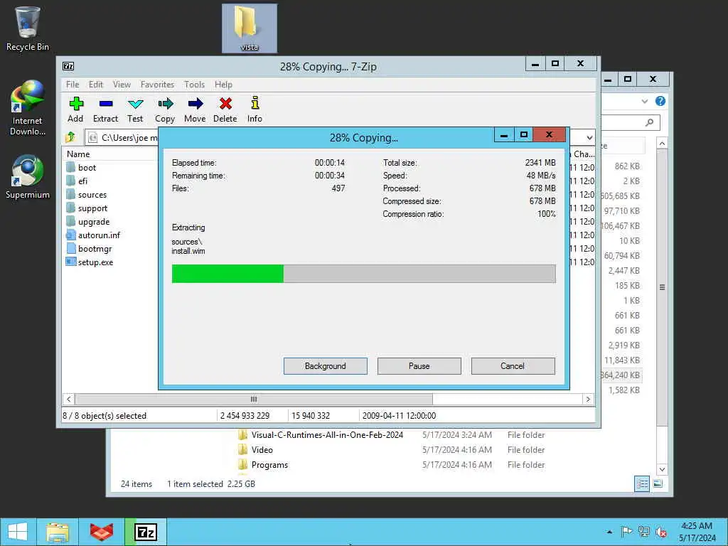
Task: Click the 7-Zip horizontal scrollbar thumb
Action: point(254,399)
